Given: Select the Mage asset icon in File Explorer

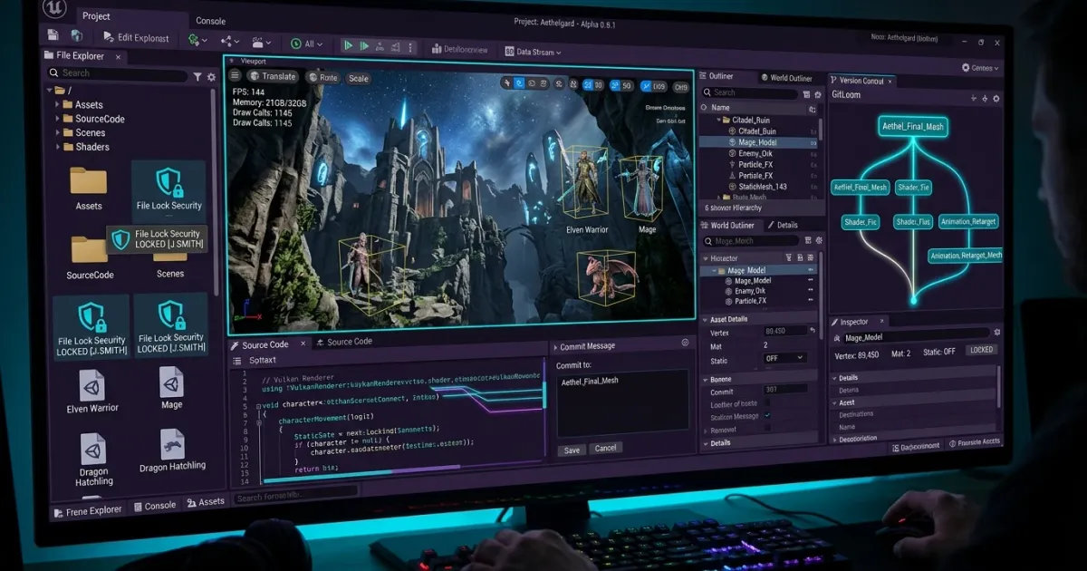Looking at the screenshot, I should (171, 382).
